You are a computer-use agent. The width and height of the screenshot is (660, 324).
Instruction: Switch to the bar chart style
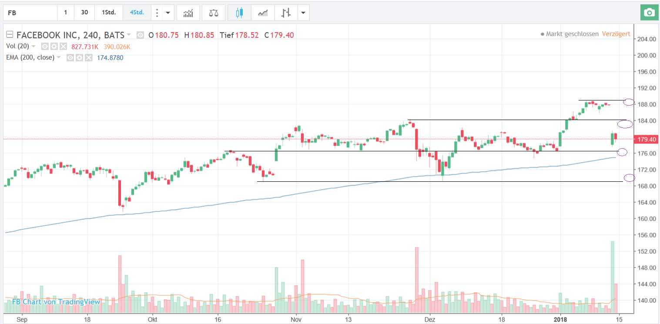285,13
